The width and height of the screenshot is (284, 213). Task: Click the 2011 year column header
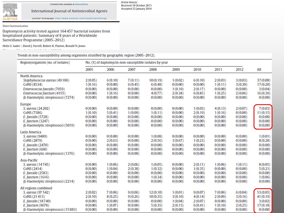tap(218, 70)
